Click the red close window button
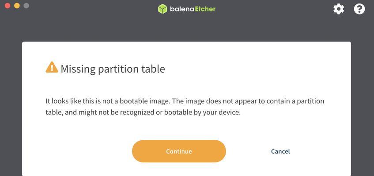 point(8,5)
